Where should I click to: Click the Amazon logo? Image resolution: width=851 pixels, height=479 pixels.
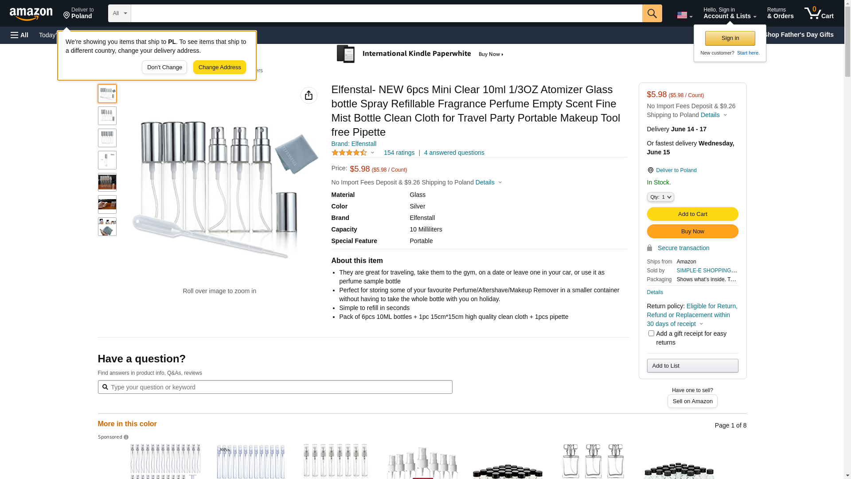(31, 14)
